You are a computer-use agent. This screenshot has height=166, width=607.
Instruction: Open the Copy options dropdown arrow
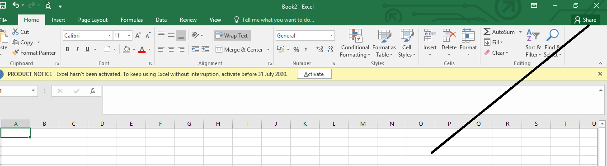click(x=38, y=42)
